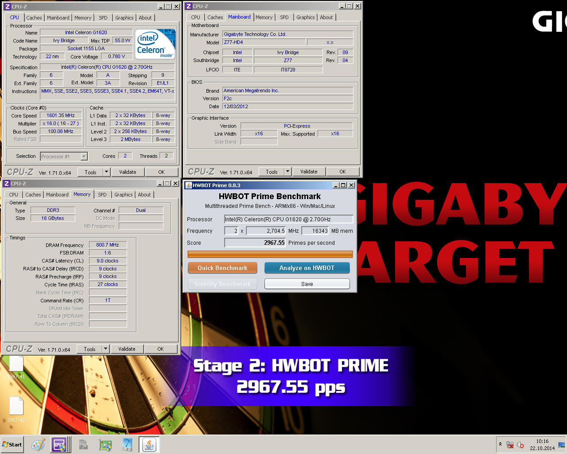Click the Z icon in Mainboard CPU-Z title bar

coord(189,6)
